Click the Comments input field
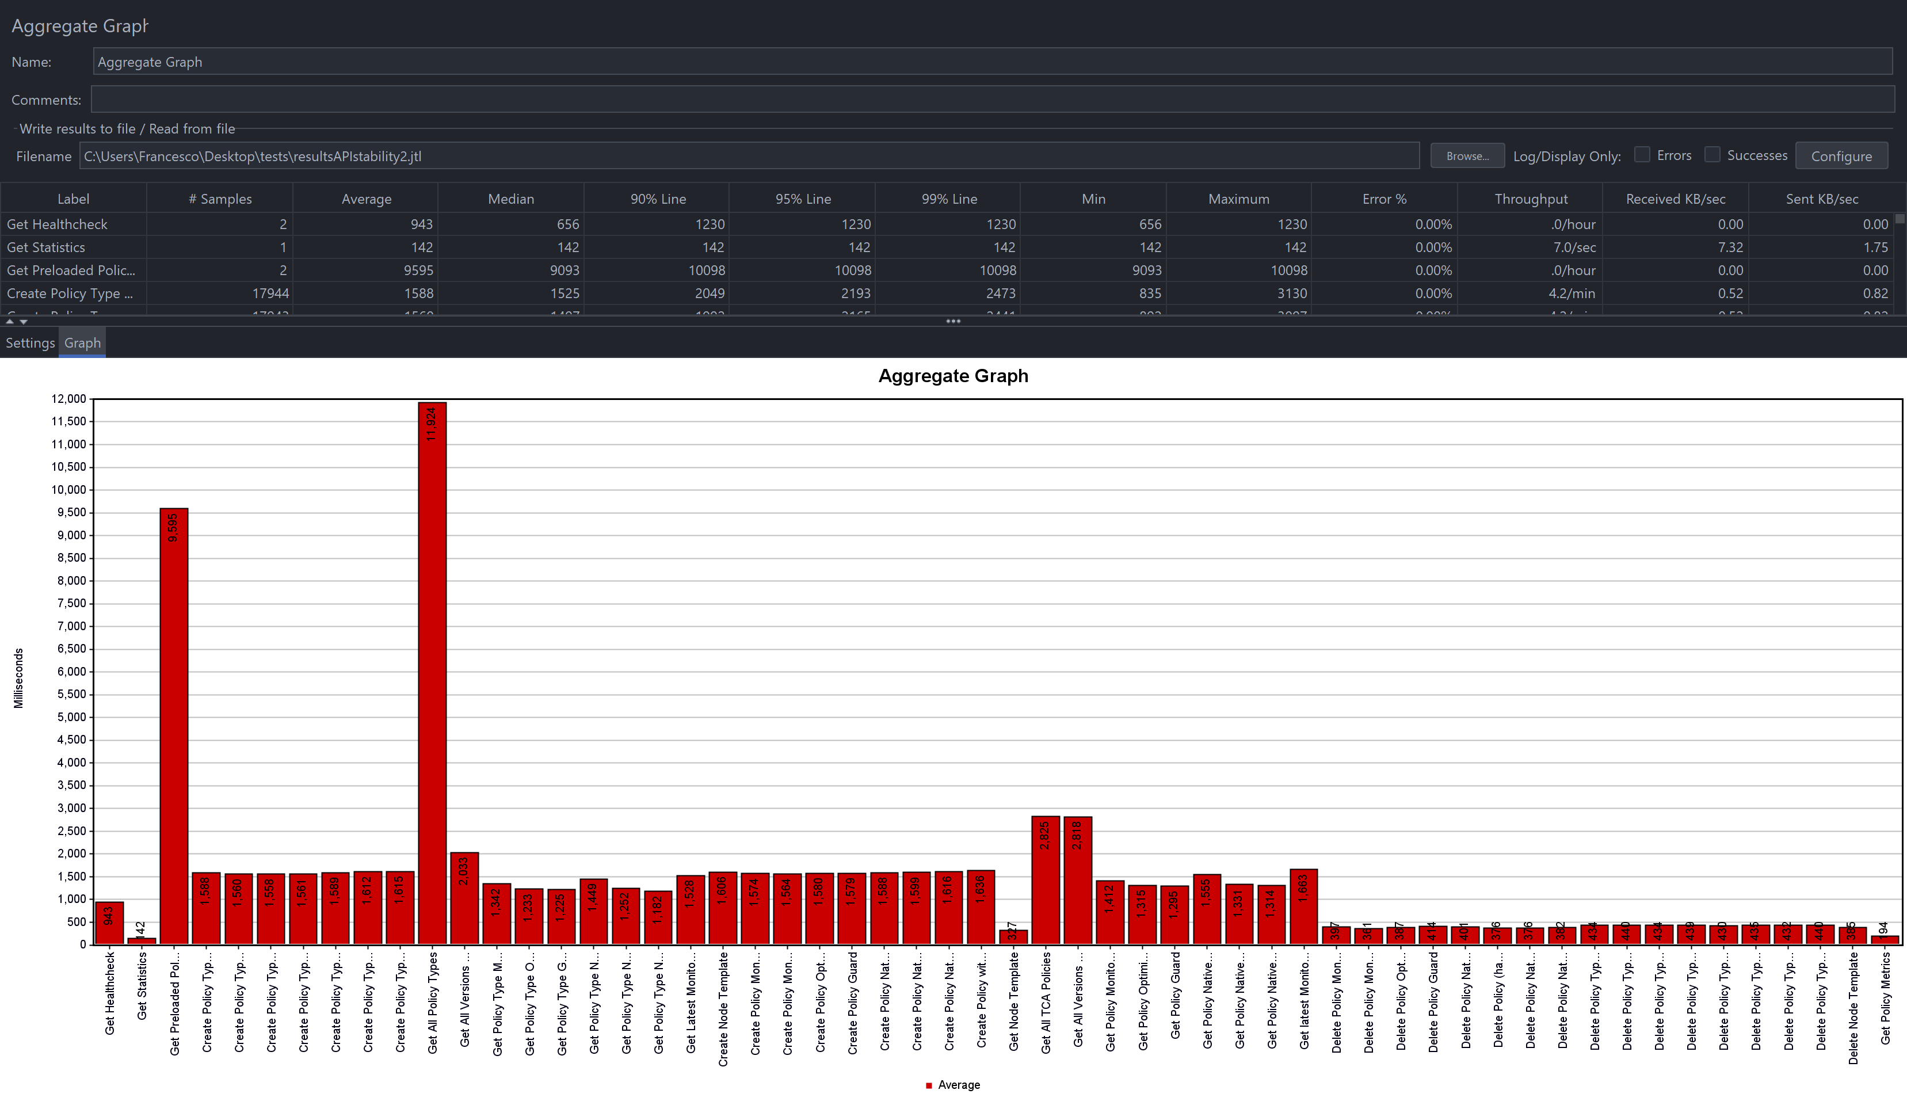 coord(992,99)
